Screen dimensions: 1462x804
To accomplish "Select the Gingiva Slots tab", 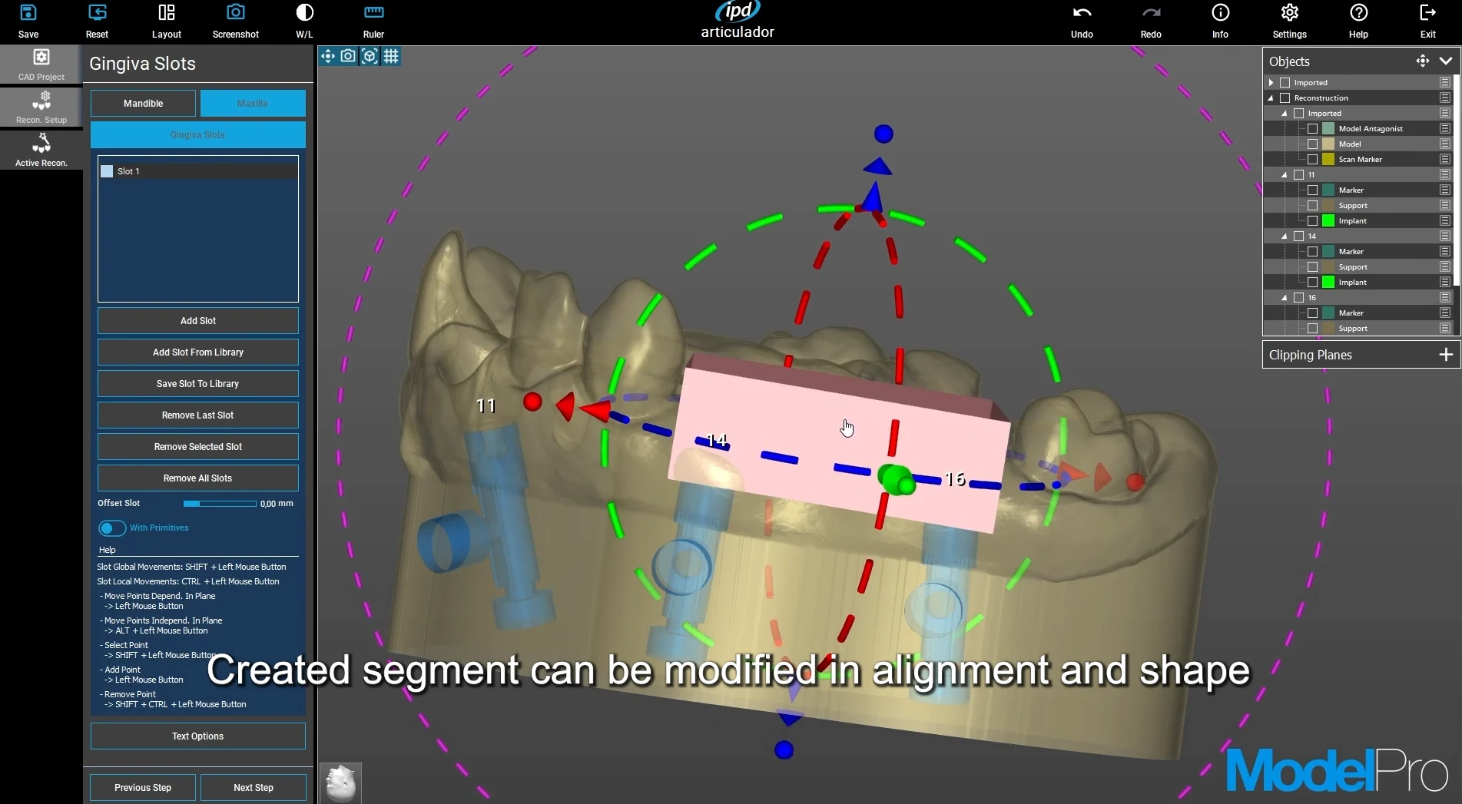I will coord(198,135).
